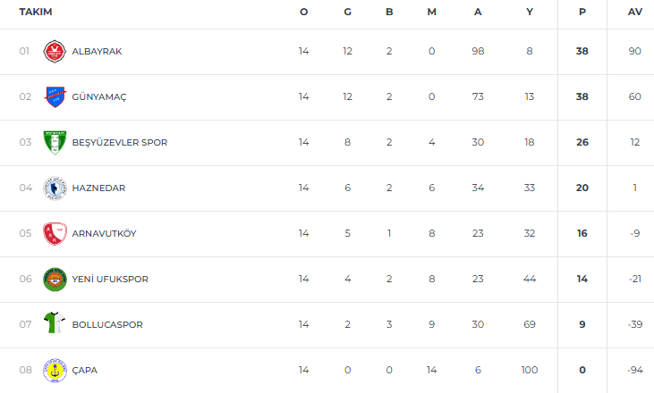Click the P points column header
Image resolution: width=654 pixels, height=393 pixels.
[x=582, y=12]
